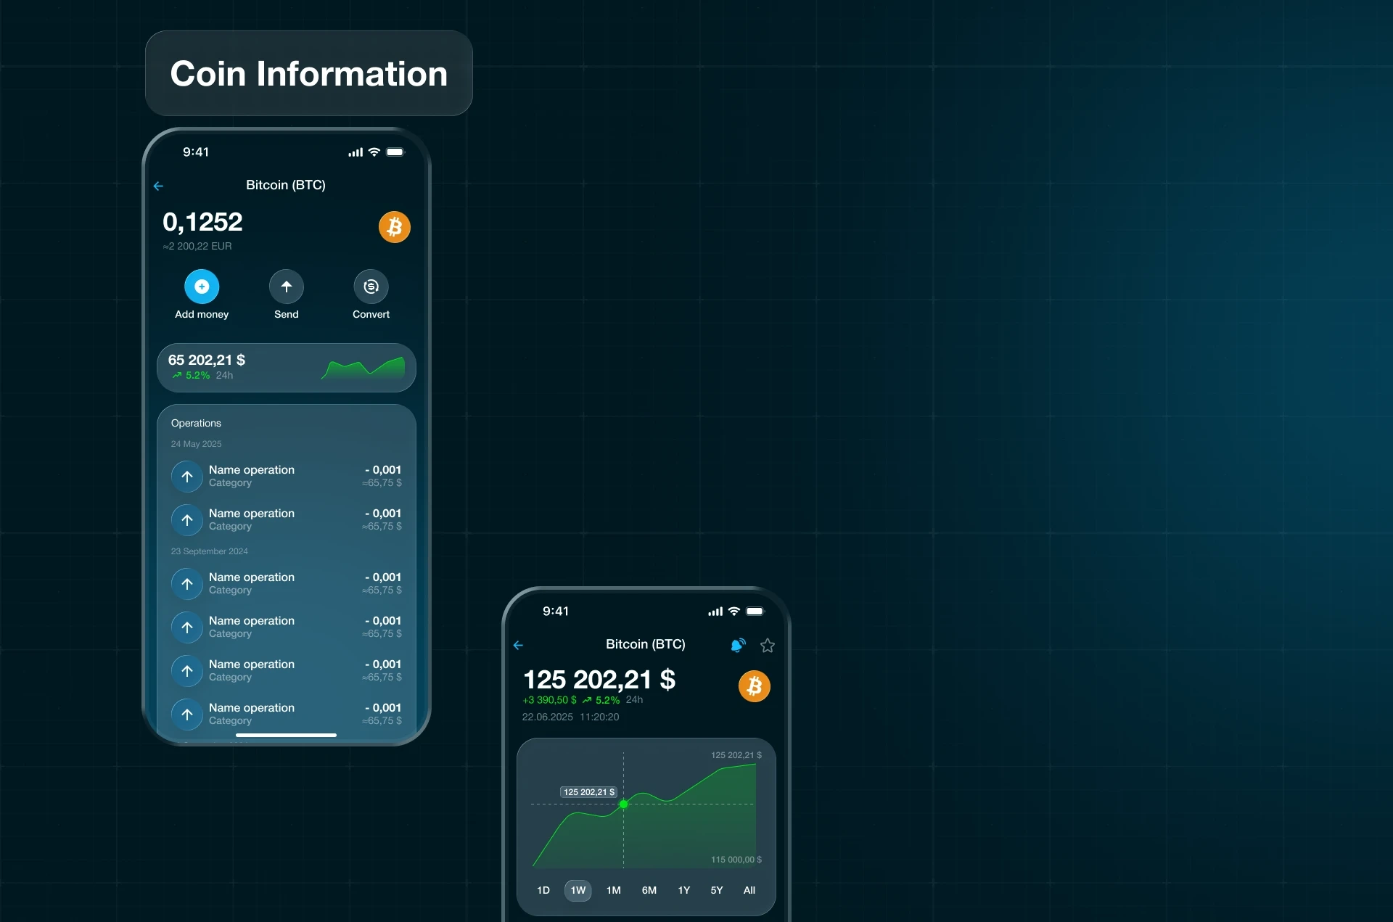Tap Bitcoin logo beside 125 202,21 $

coord(754,686)
